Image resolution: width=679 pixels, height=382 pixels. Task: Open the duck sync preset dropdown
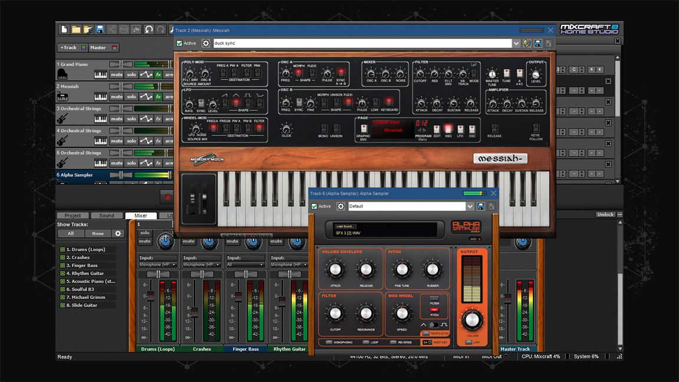click(x=515, y=42)
